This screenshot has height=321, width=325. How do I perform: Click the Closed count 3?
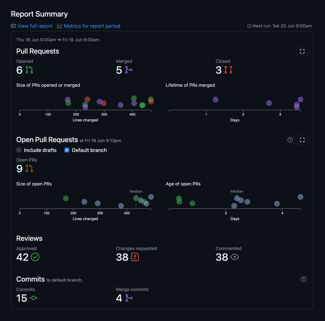pyautogui.click(x=219, y=70)
